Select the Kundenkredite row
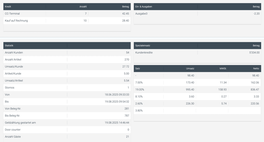264x142 pixels. pos(198,52)
